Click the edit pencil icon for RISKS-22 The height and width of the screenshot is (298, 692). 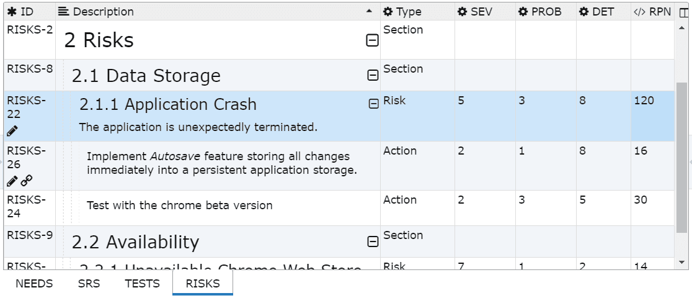(x=12, y=131)
